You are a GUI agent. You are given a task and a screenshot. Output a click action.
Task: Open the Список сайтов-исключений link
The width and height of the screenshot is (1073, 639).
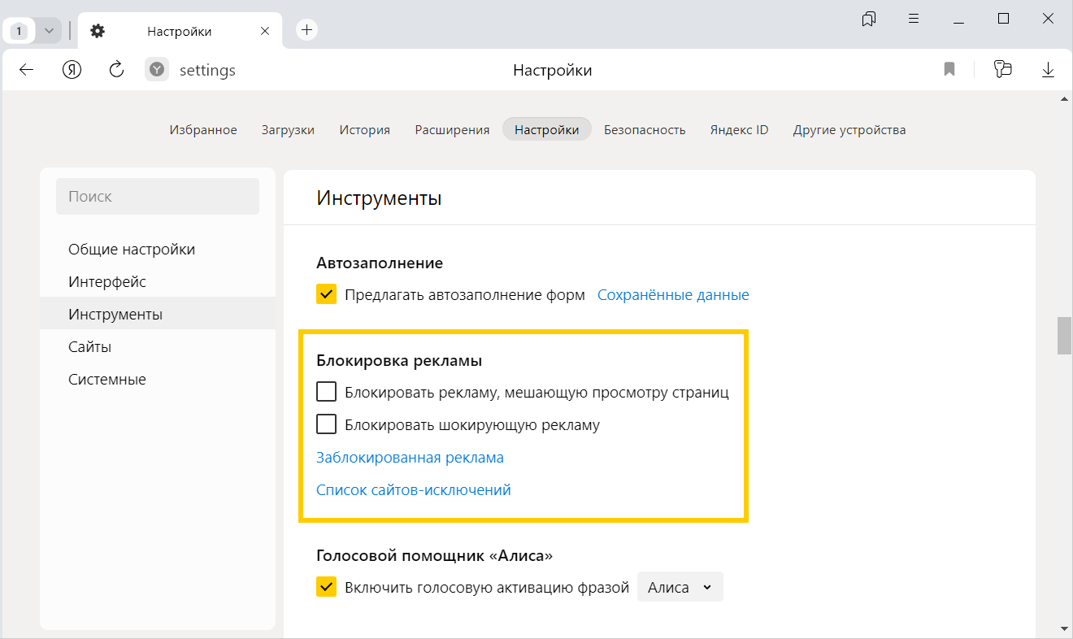[413, 490]
